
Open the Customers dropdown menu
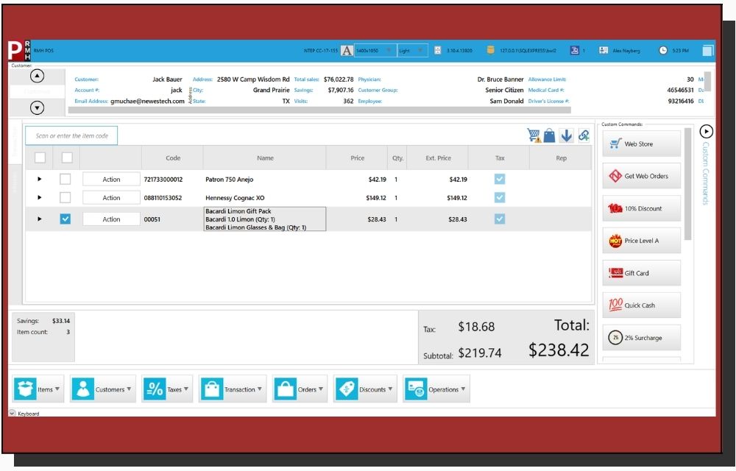click(103, 389)
